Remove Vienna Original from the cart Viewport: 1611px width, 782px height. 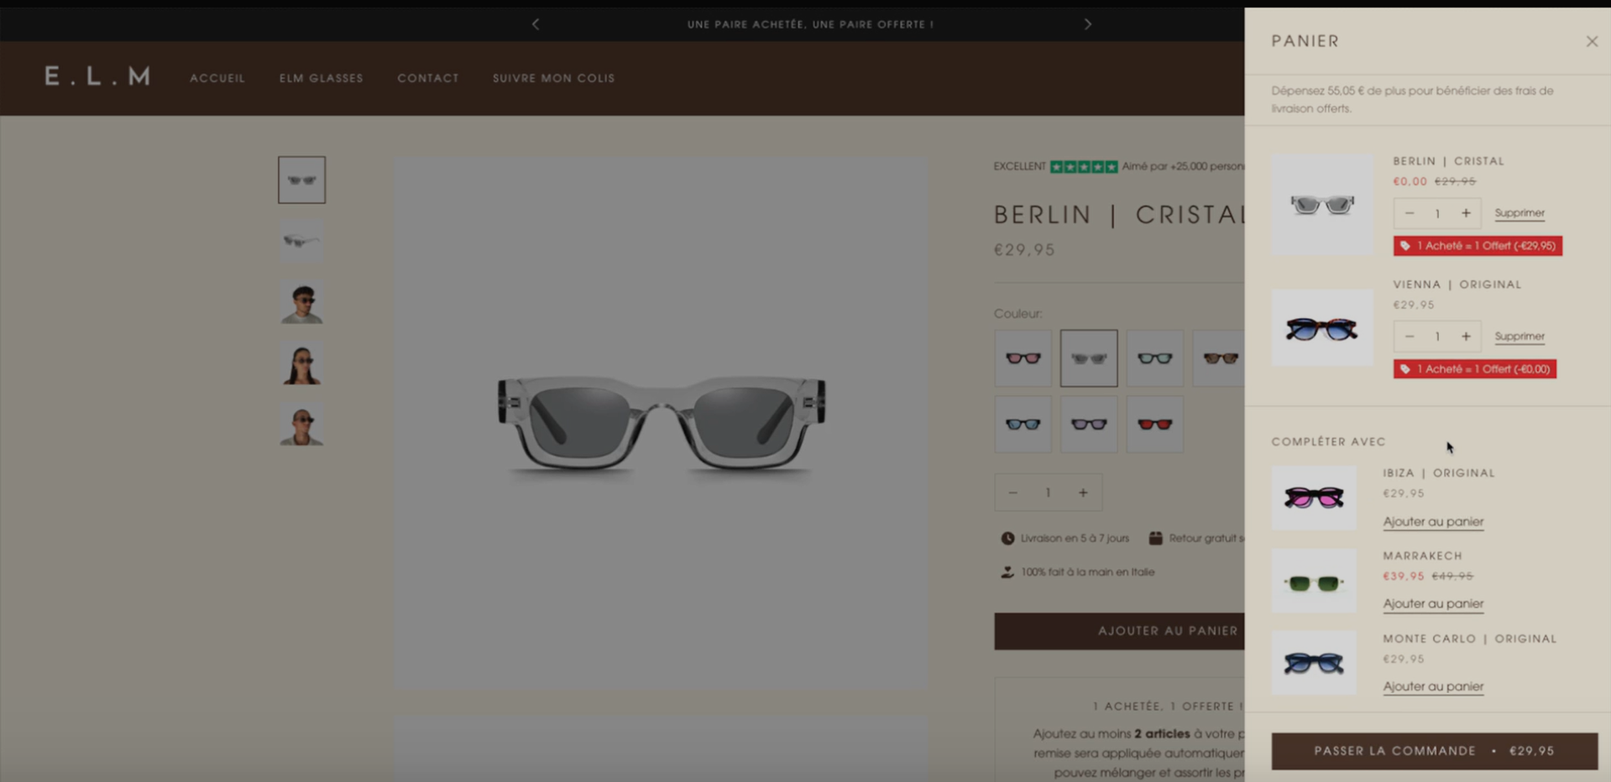[x=1519, y=336]
